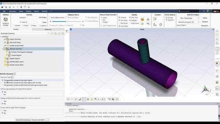
Task: Click the right arrow of clipping plane slider
Action: click(x=83, y=21)
